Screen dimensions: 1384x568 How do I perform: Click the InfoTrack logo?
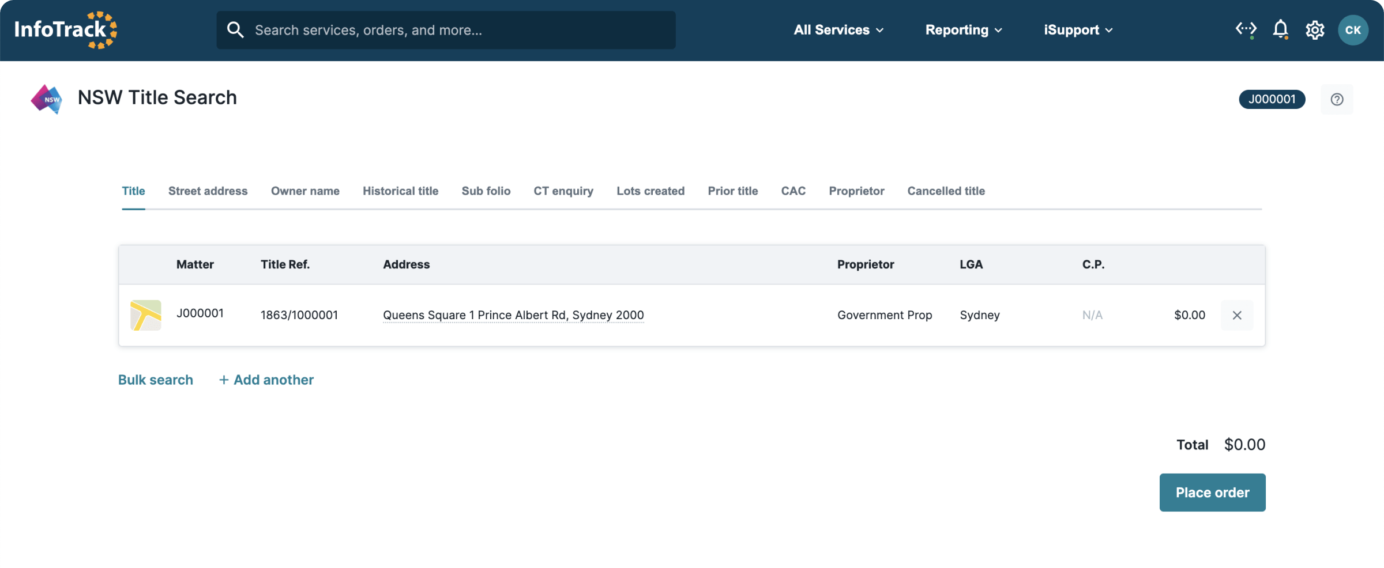click(x=66, y=30)
